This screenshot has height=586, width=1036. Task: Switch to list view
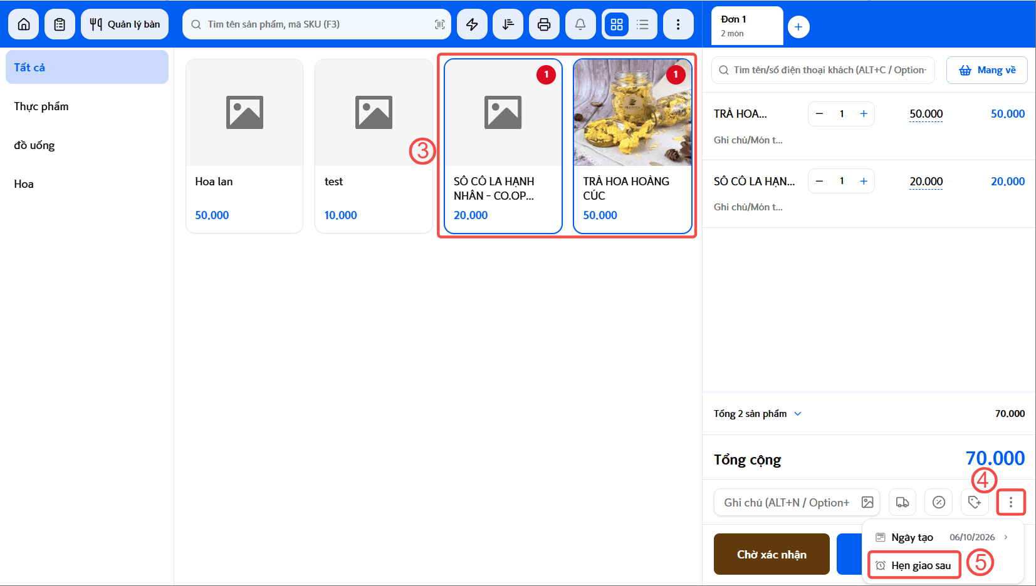pyautogui.click(x=642, y=24)
